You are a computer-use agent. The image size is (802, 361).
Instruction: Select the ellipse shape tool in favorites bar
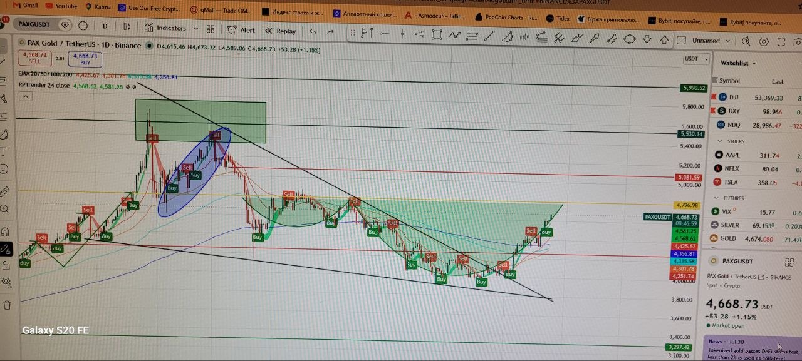(630, 39)
